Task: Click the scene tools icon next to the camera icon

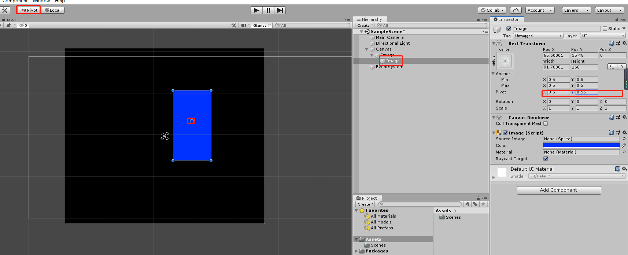Action: pyautogui.click(x=234, y=25)
